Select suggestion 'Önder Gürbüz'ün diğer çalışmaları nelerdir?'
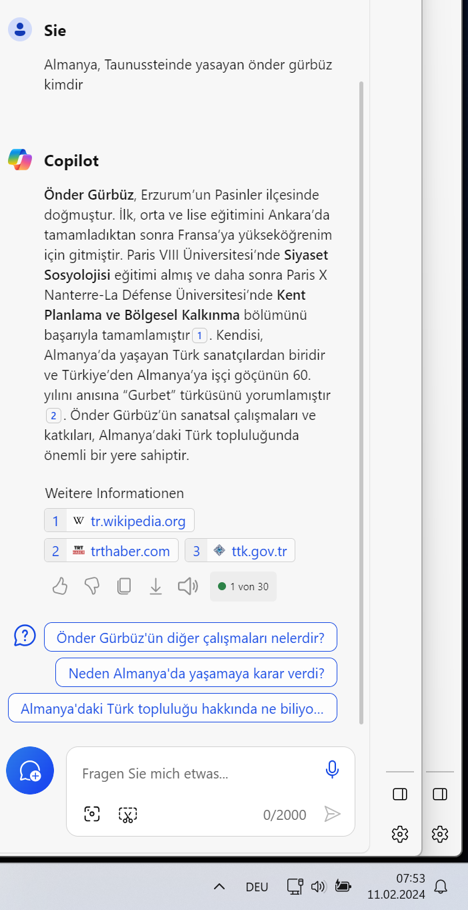 (x=191, y=637)
